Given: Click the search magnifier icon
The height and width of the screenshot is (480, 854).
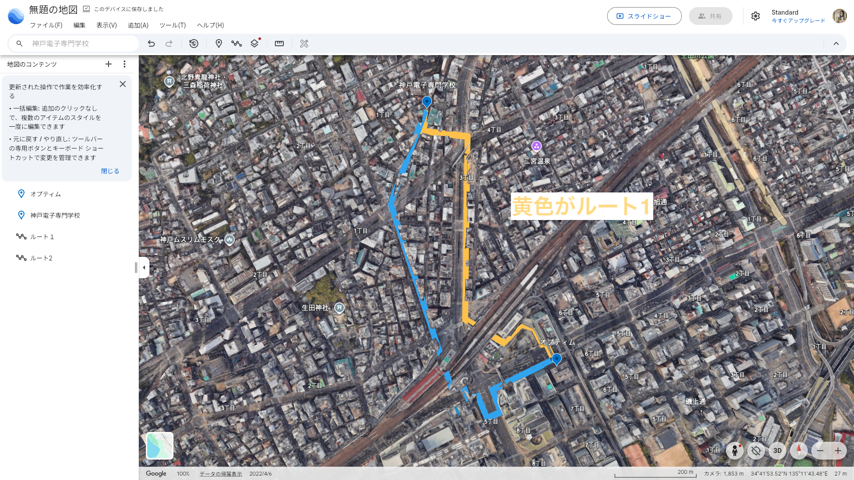Looking at the screenshot, I should [x=20, y=44].
